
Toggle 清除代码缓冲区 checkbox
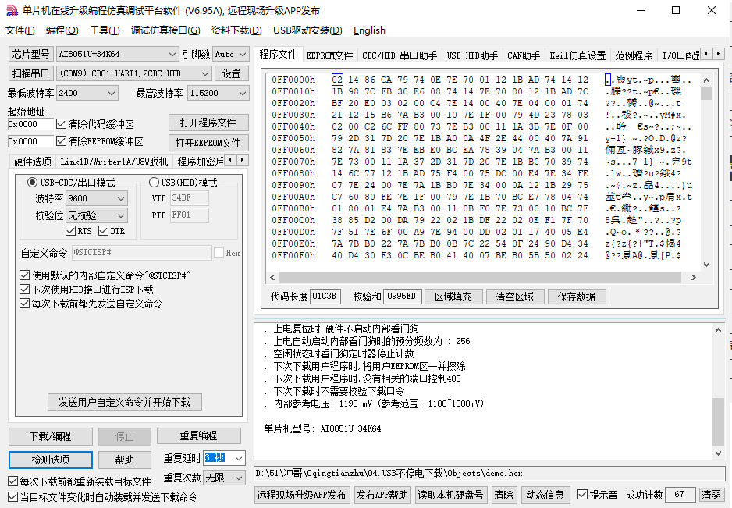click(x=61, y=124)
